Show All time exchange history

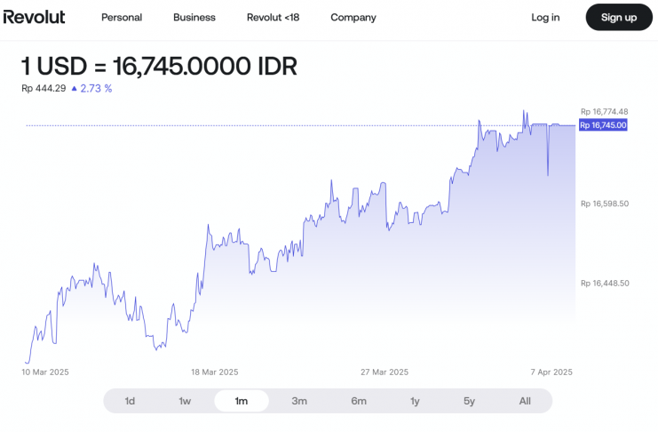click(525, 401)
